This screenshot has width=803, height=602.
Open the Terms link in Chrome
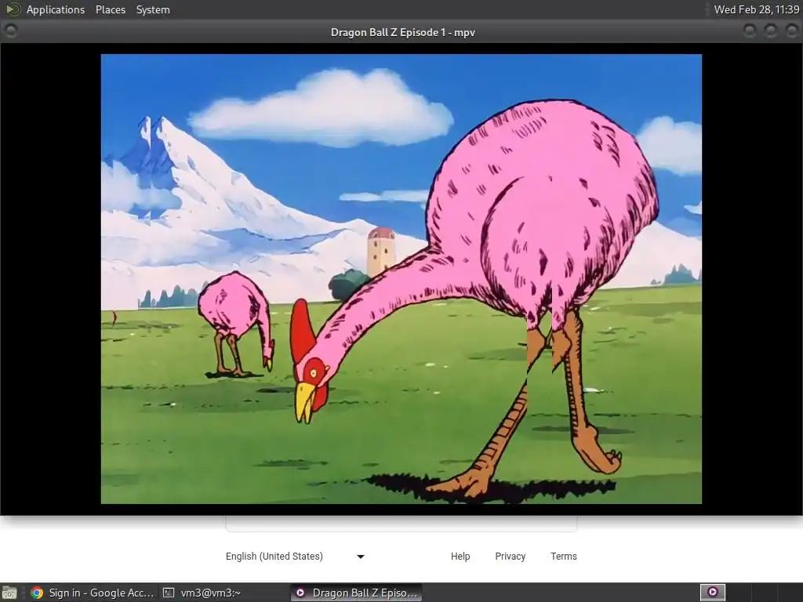pyautogui.click(x=563, y=557)
